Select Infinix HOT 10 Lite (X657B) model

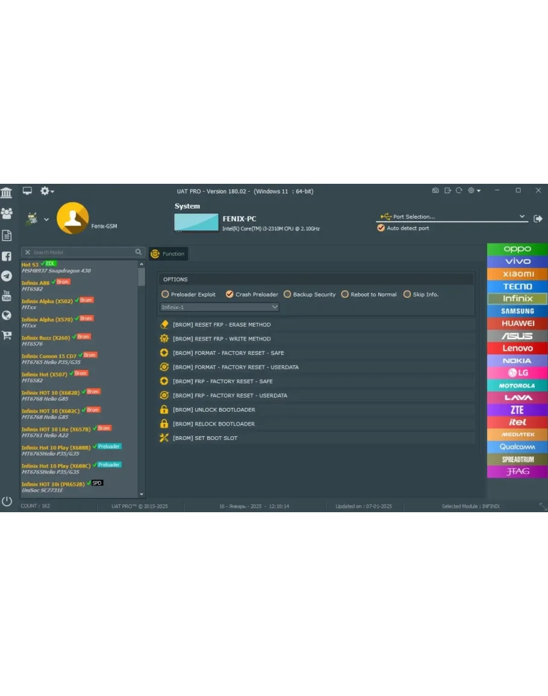pyautogui.click(x=56, y=429)
